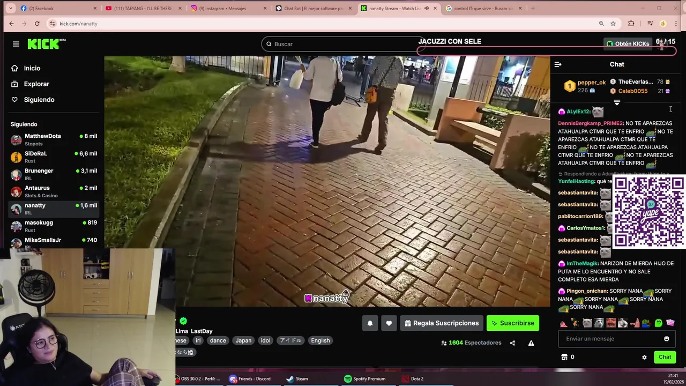The width and height of the screenshot is (686, 386).
Task: Click the green Chat send button
Action: (x=665, y=357)
